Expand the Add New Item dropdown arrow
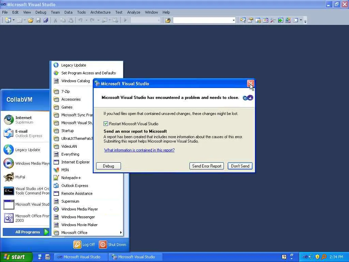 [x=25, y=20]
